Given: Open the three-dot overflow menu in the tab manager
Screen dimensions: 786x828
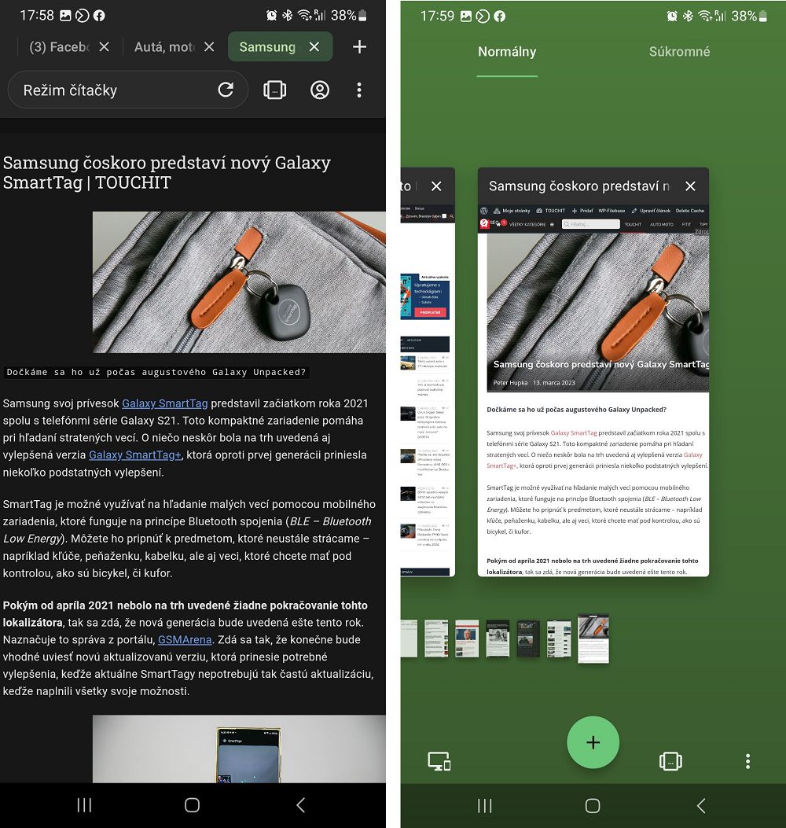Looking at the screenshot, I should (747, 761).
